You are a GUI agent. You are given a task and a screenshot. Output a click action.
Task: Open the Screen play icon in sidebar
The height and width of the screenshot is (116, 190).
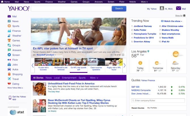(x=9, y=55)
